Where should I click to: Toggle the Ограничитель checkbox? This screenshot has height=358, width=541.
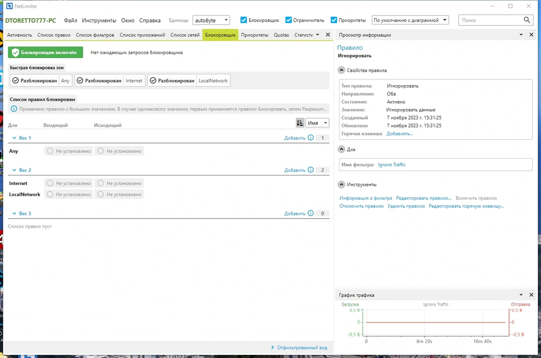tap(289, 20)
